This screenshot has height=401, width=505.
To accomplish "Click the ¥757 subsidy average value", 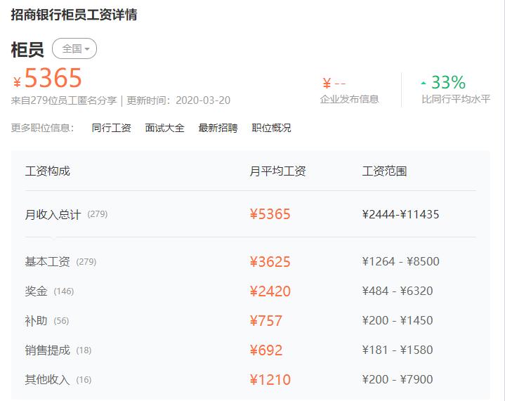I will (265, 321).
